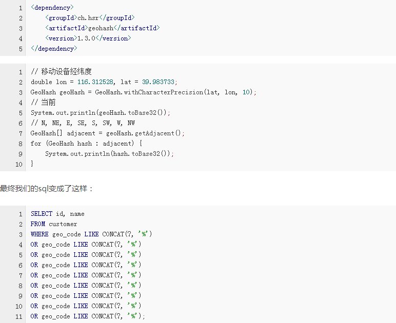Screen dimensions: 396x323
Task: Click the closing </dependency> tag line
Action: click(x=54, y=48)
